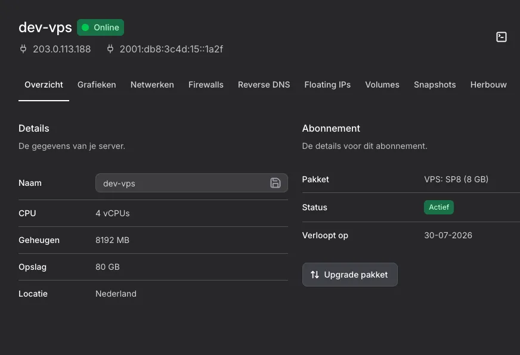520x355 pixels.
Task: View the Snapshots tab
Action: [x=435, y=85]
